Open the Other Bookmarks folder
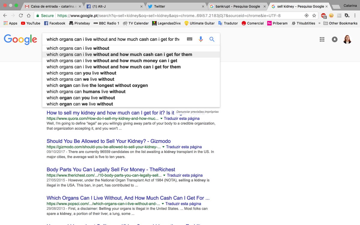The height and width of the screenshot is (225, 360). [x=340, y=23]
